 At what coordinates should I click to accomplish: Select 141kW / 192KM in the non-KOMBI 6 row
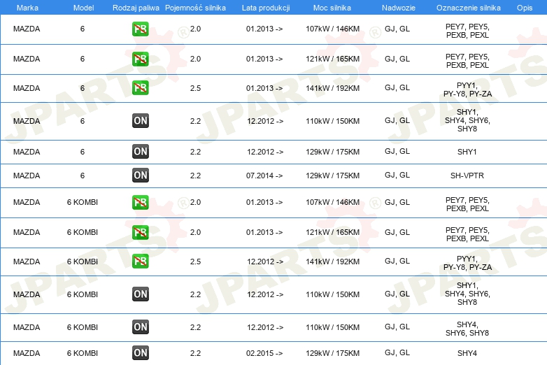(x=332, y=88)
